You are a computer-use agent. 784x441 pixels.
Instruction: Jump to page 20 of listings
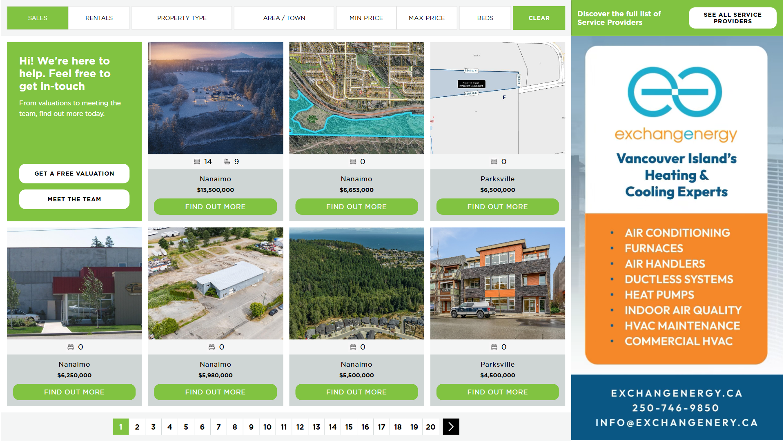click(430, 427)
